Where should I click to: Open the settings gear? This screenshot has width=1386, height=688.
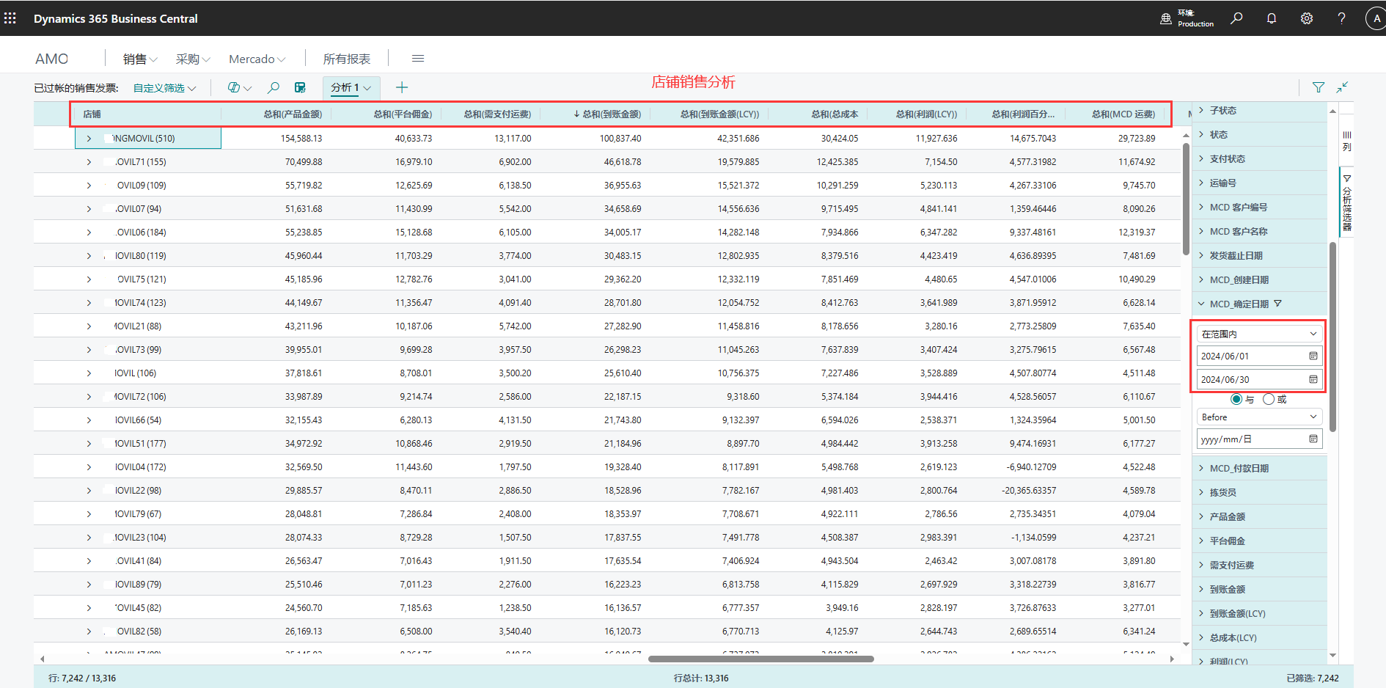click(x=1307, y=18)
